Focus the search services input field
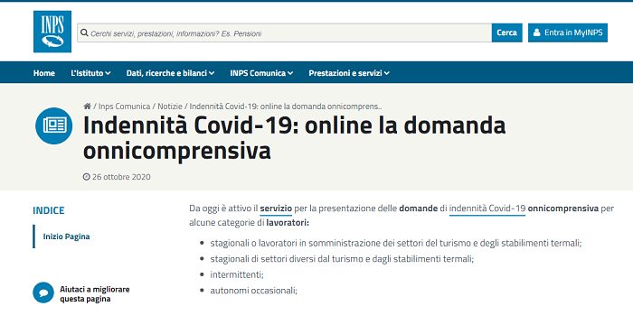The image size is (633, 334). 284,32
